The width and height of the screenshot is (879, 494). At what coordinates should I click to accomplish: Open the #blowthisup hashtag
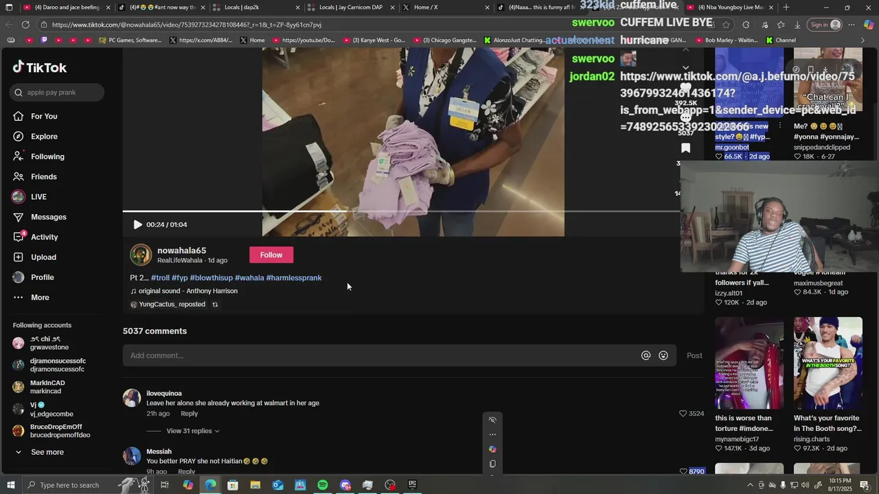(x=212, y=278)
